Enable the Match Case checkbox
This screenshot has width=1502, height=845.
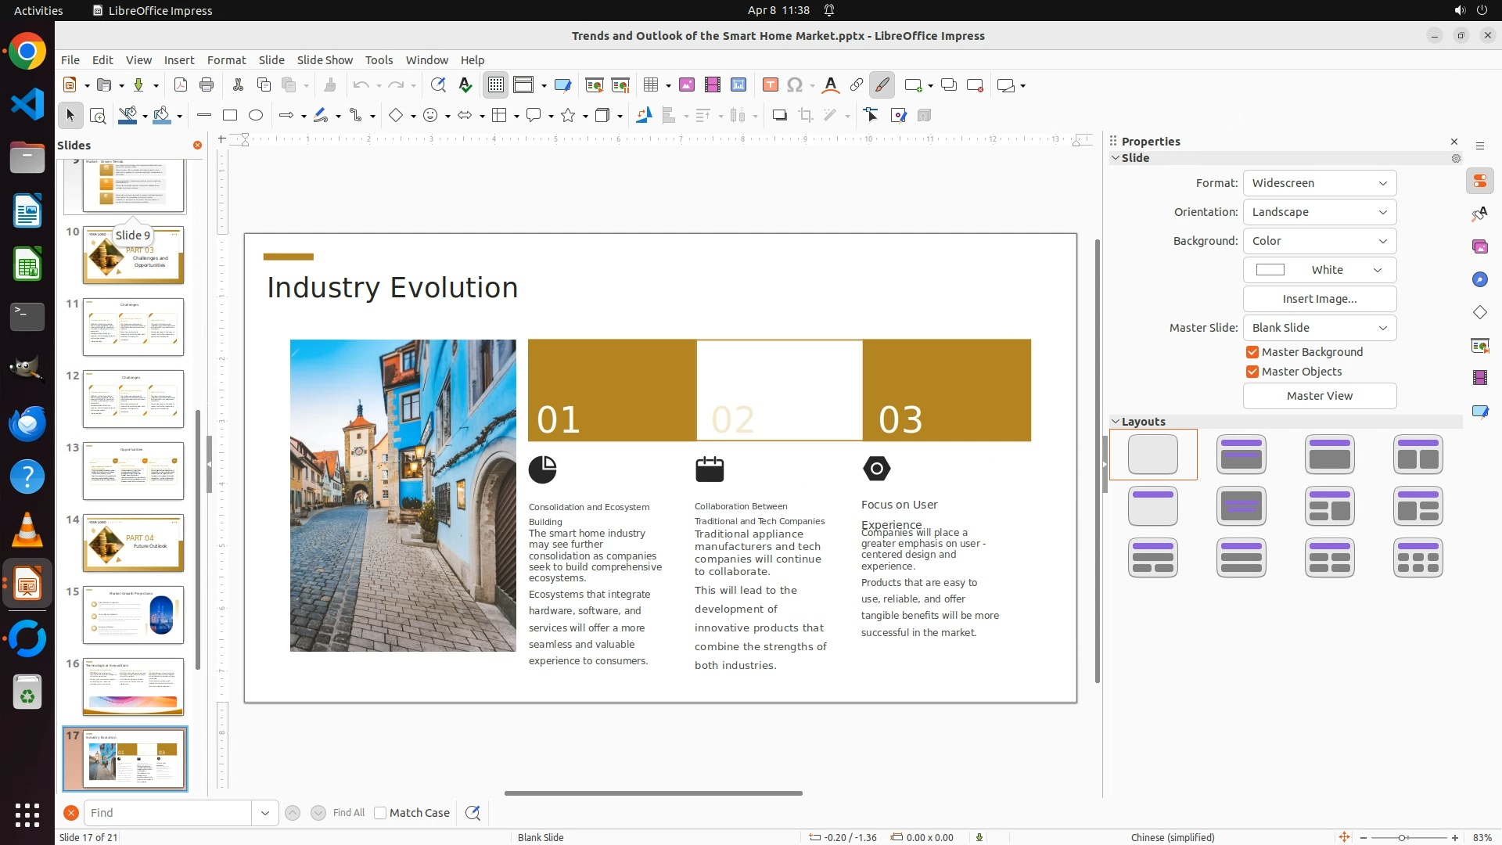tap(380, 813)
